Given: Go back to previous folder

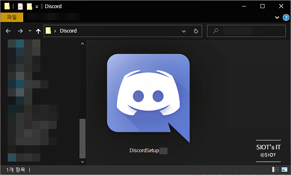Looking at the screenshot, I should tap(8, 31).
